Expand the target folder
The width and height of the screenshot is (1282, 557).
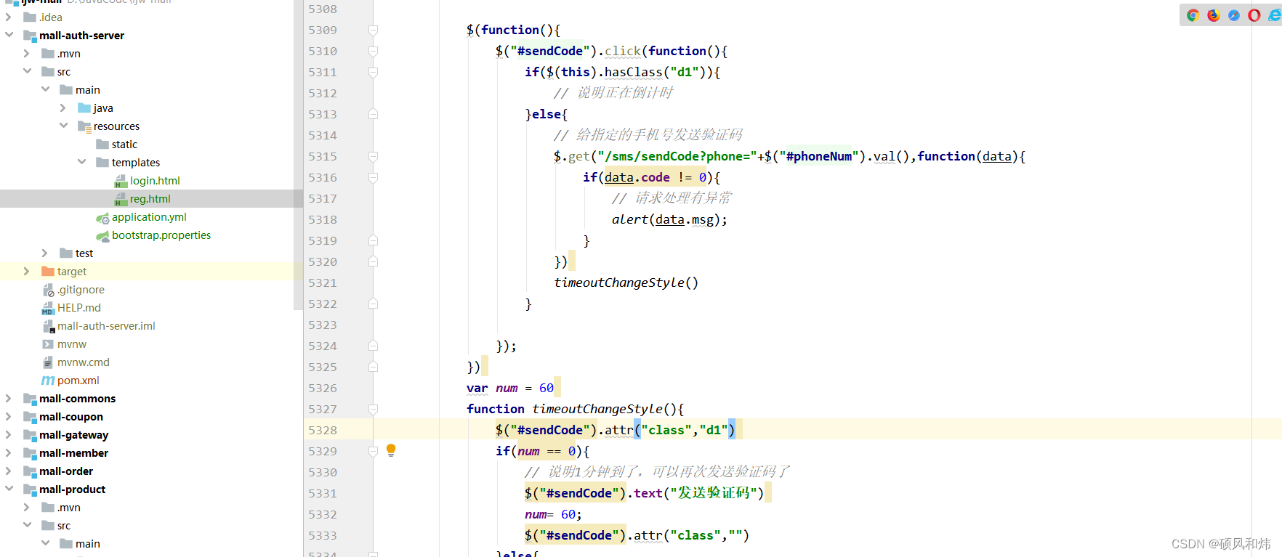27,271
